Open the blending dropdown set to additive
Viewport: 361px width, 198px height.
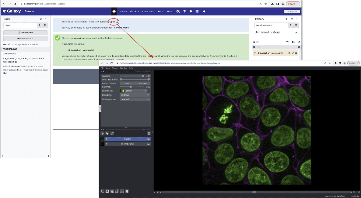point(135,95)
